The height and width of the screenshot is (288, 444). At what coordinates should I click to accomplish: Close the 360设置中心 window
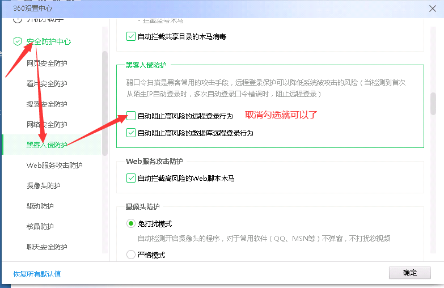pos(433,9)
